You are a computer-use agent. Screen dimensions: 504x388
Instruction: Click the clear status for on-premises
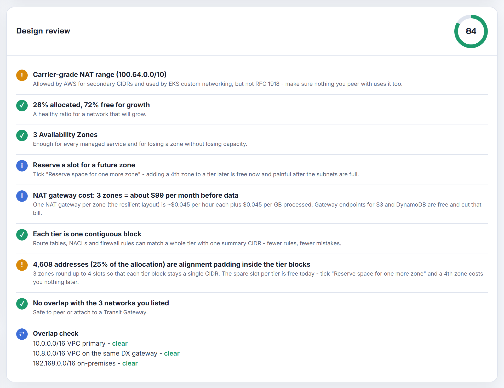pyautogui.click(x=130, y=363)
